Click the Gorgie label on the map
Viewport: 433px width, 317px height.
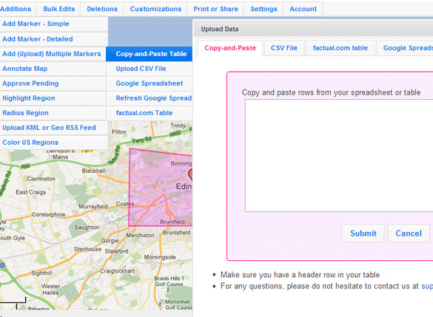coord(110,241)
